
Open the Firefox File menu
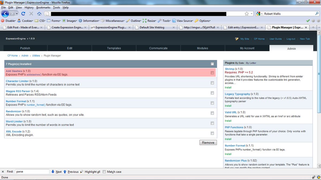pyautogui.click(x=3, y=7)
